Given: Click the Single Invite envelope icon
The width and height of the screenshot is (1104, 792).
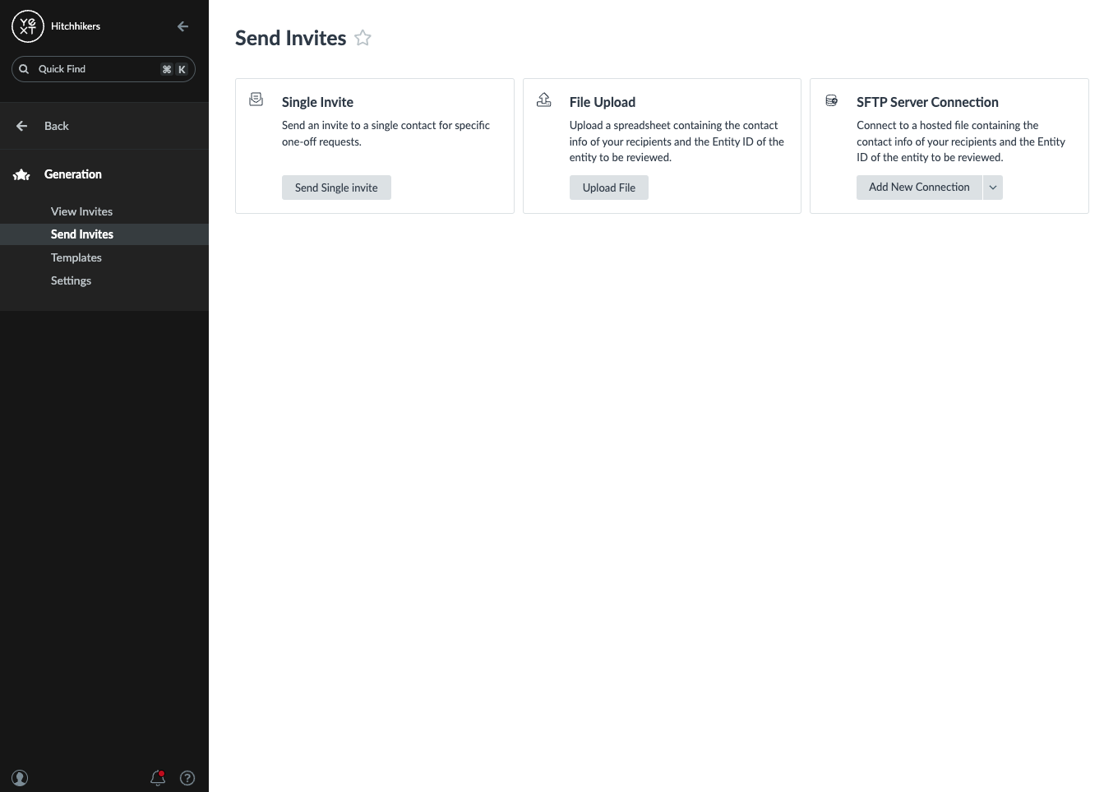Looking at the screenshot, I should (x=256, y=100).
